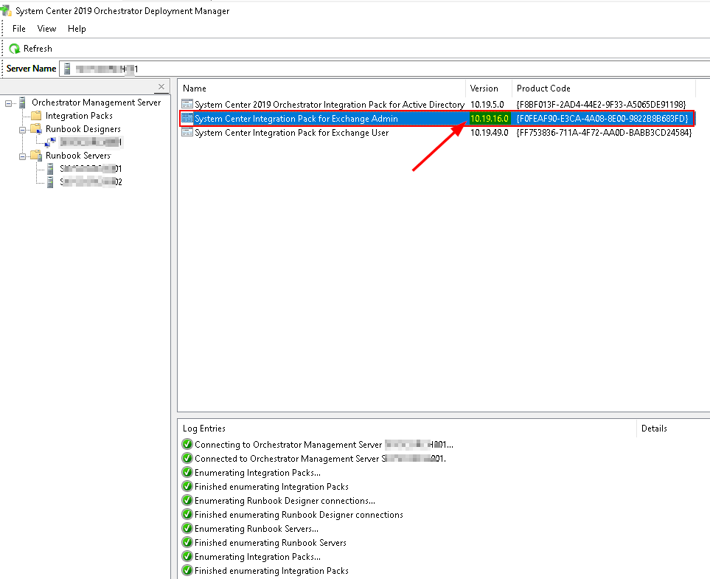Click the Refresh toolbar button
710x579 pixels.
click(31, 49)
